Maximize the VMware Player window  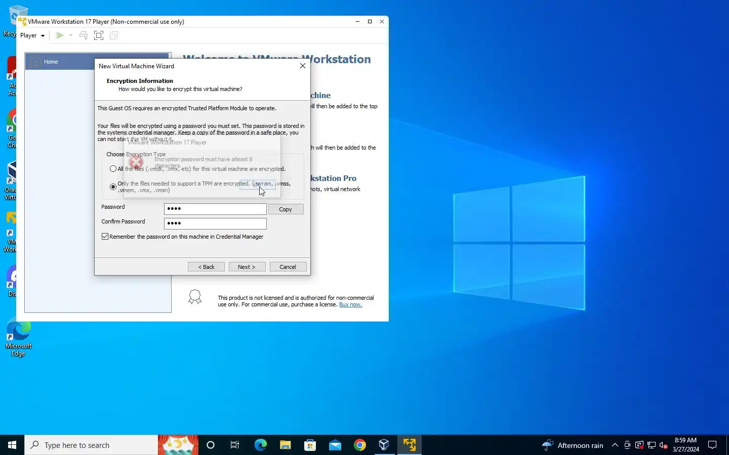370,22
